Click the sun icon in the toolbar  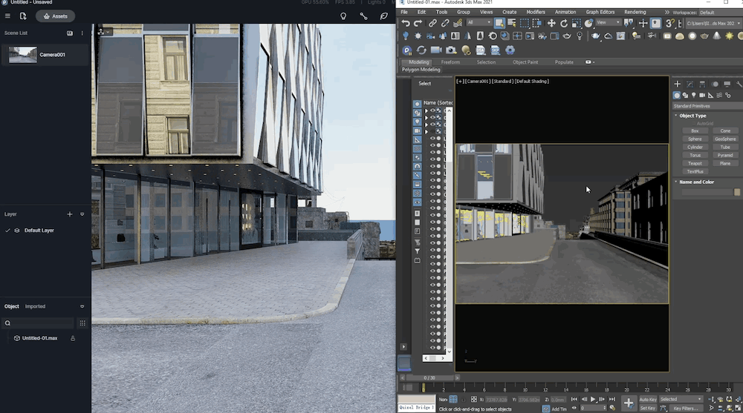[x=730, y=36]
